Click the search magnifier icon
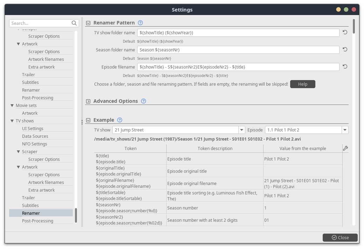The height and width of the screenshot is (249, 364). pyautogui.click(x=74, y=23)
